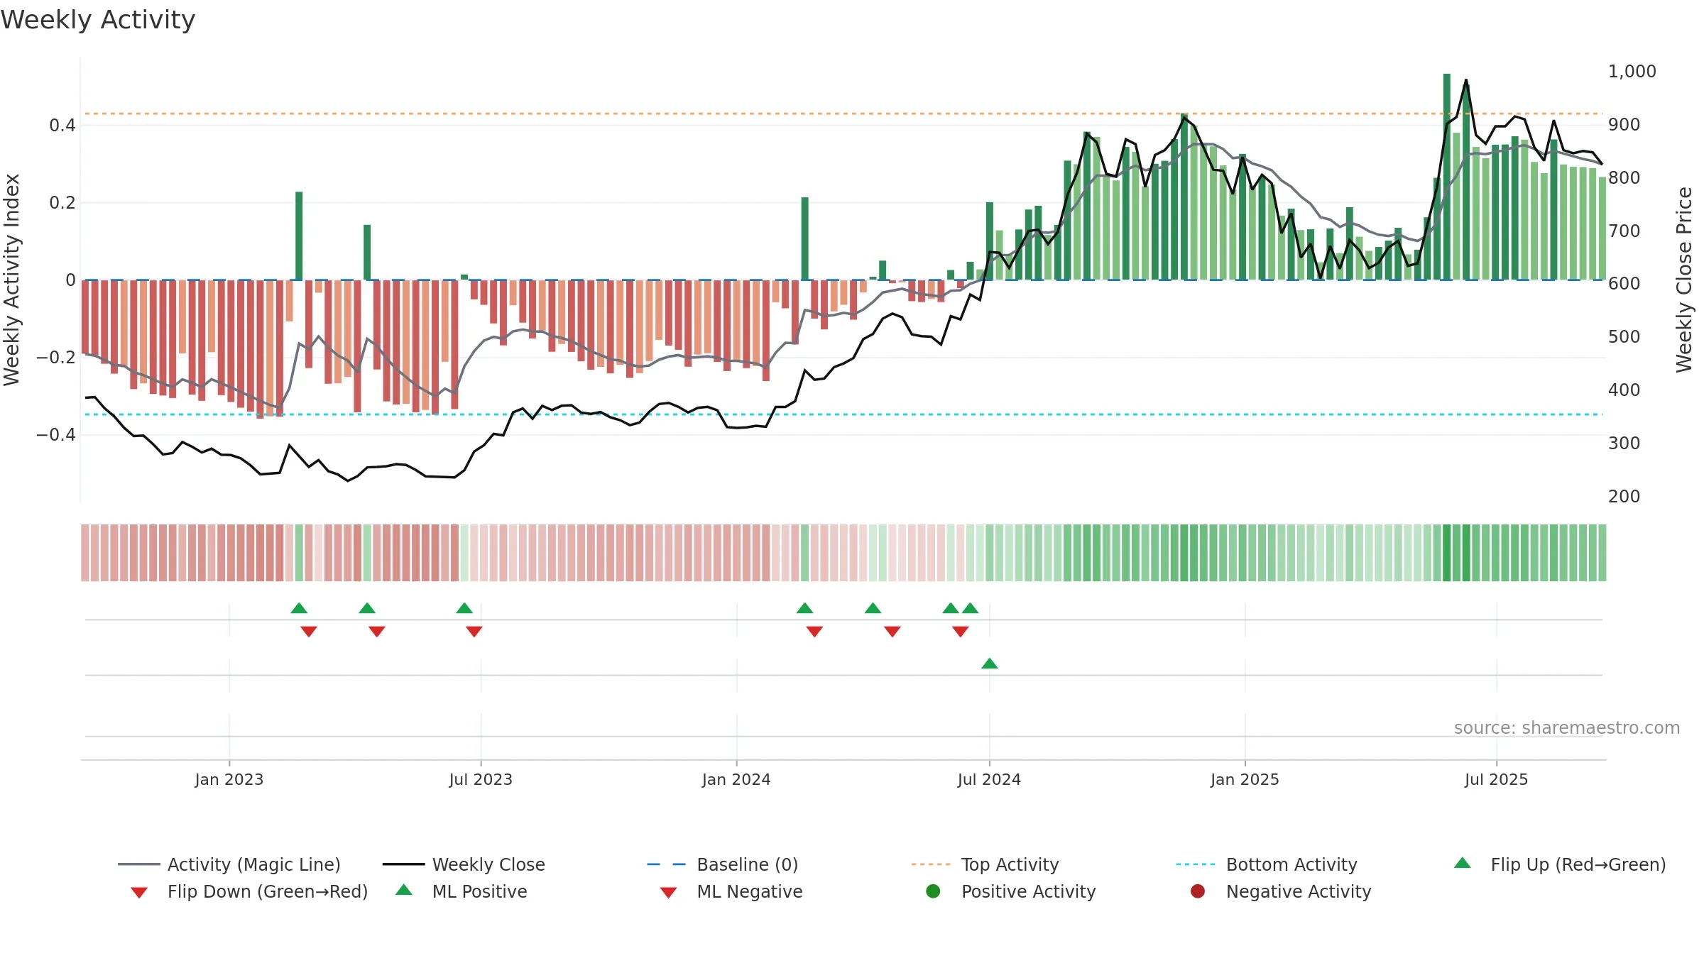The image size is (1704, 958).
Task: Toggle the Bottom Activity legend entry
Action: coord(1267,864)
